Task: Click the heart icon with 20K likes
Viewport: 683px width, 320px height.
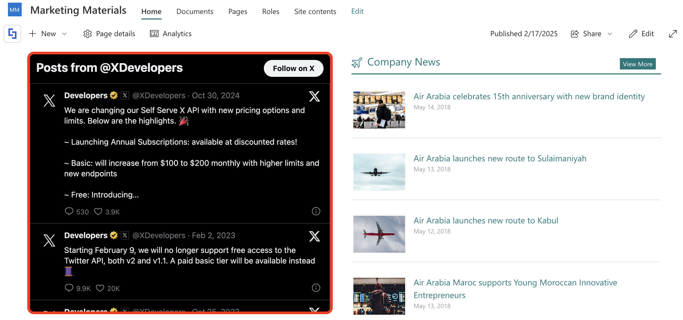Action: click(x=100, y=288)
